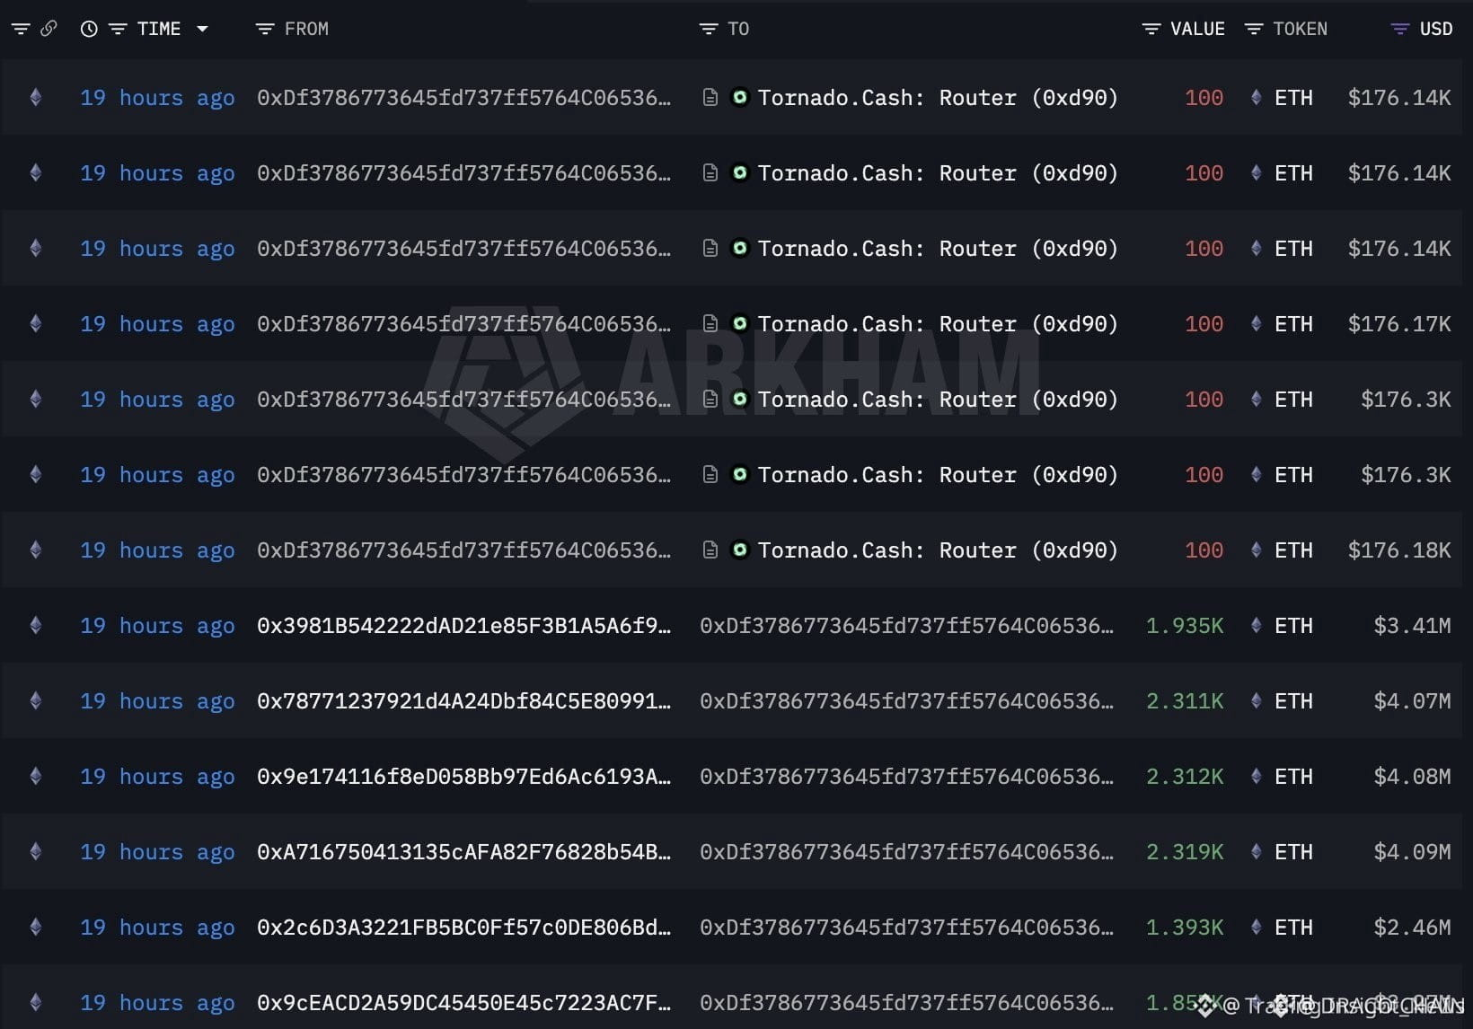Open sender address 0x9e174116f8eD058Bb97Ed6Ac6193A…
Image resolution: width=1473 pixels, height=1029 pixels.
[463, 776]
